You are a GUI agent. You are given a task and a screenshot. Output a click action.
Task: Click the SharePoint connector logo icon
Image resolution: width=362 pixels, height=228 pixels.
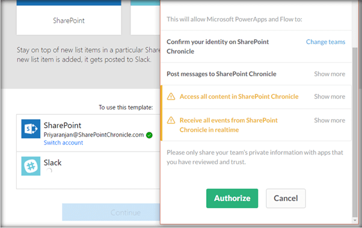click(31, 129)
